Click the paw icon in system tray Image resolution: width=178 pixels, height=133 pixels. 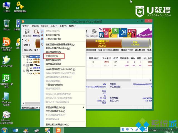click(123, 129)
